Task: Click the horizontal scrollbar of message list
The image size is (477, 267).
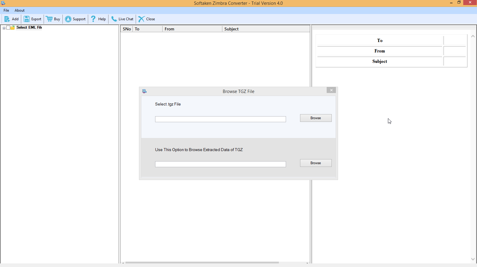Action: tap(202, 263)
